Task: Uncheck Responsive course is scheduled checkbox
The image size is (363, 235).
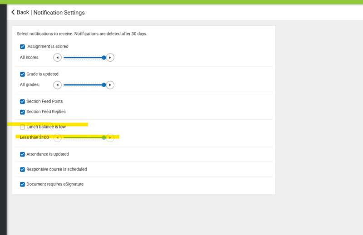Action: pyautogui.click(x=22, y=170)
